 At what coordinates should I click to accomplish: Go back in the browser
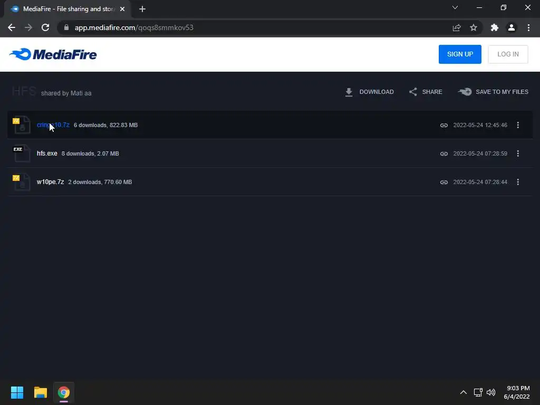click(x=12, y=27)
